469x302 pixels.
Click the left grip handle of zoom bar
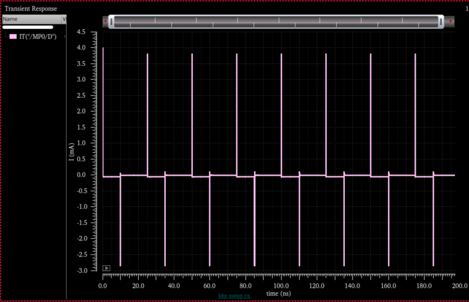click(111, 22)
